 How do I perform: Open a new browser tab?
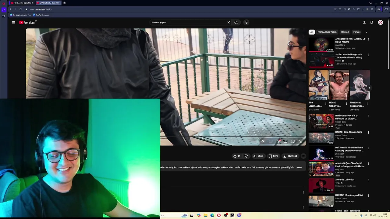click(65, 3)
